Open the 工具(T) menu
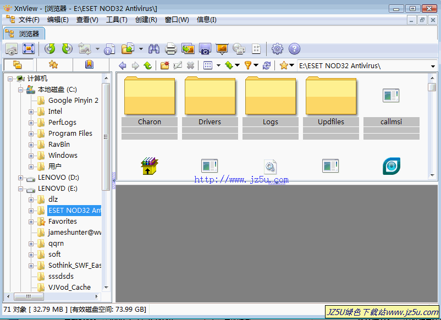The height and width of the screenshot is (320, 441). tap(117, 20)
